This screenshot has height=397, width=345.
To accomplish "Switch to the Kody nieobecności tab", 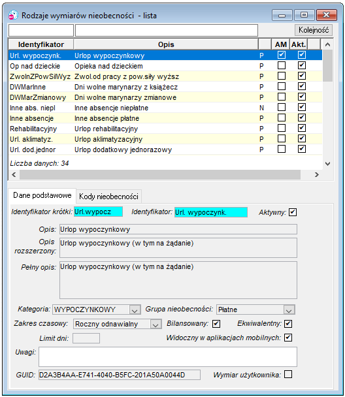I will [x=108, y=197].
